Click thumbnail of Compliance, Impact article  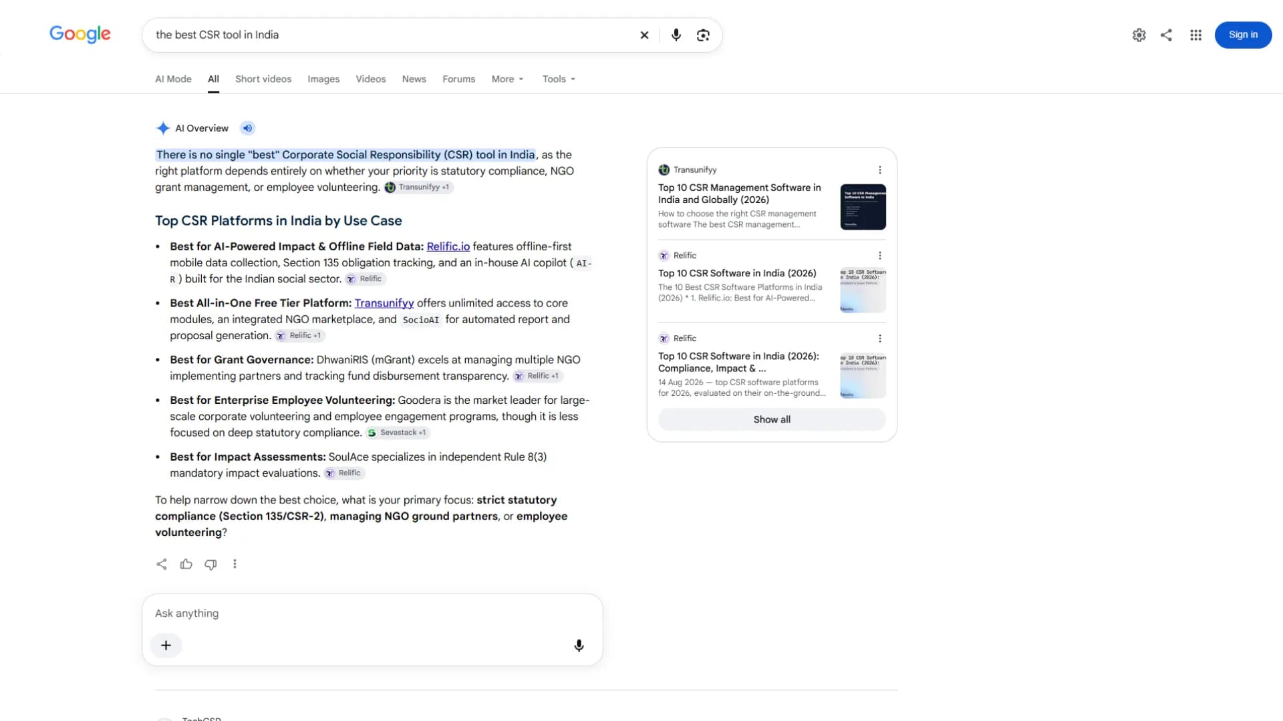(x=863, y=376)
